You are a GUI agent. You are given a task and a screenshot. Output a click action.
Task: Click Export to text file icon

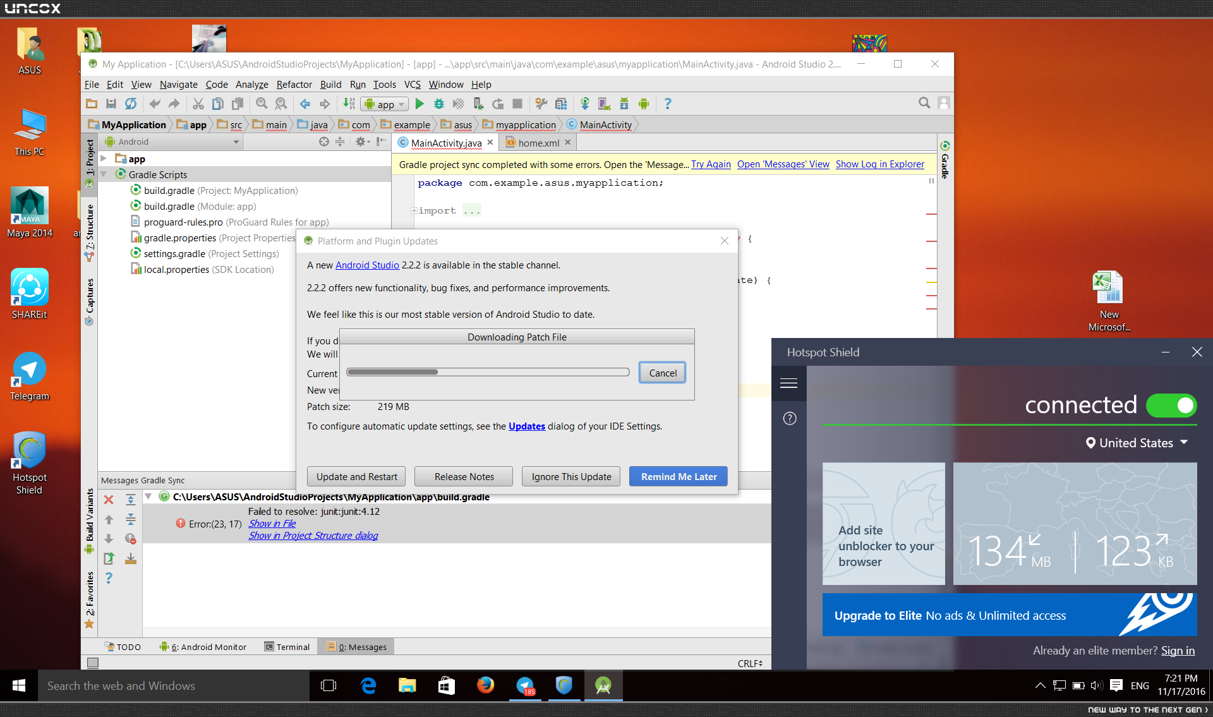[109, 558]
